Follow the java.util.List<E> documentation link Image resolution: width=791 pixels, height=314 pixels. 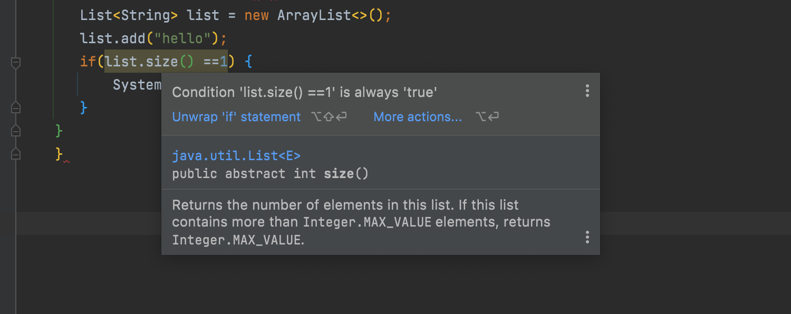pyautogui.click(x=236, y=156)
